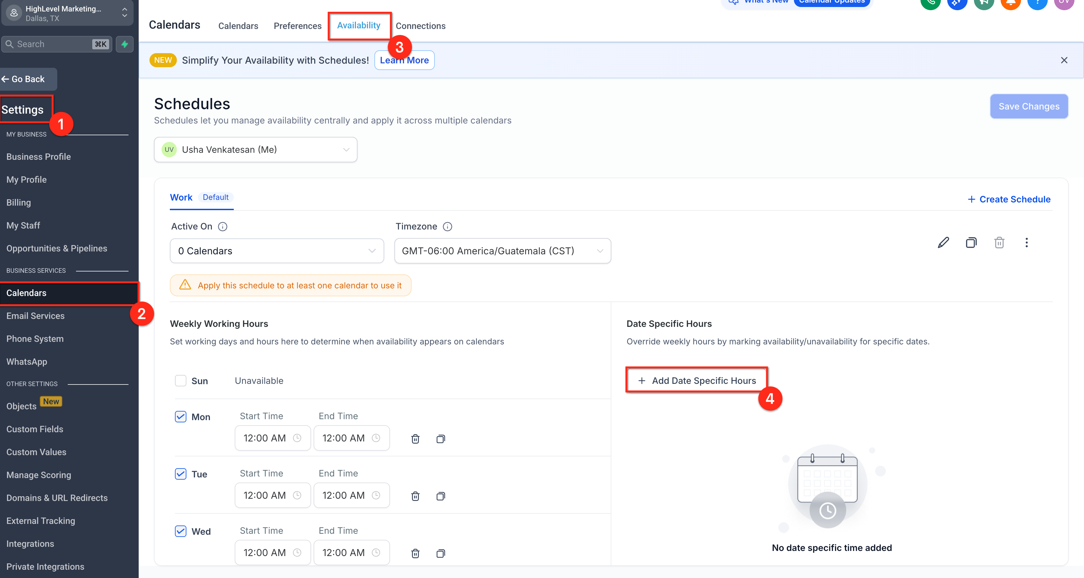1084x578 pixels.
Task: Open the Timezone GMT-06:00 dropdown
Action: pyautogui.click(x=503, y=251)
